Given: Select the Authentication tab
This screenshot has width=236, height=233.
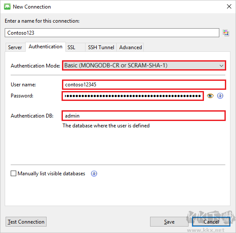Looking at the screenshot, I should (45, 47).
